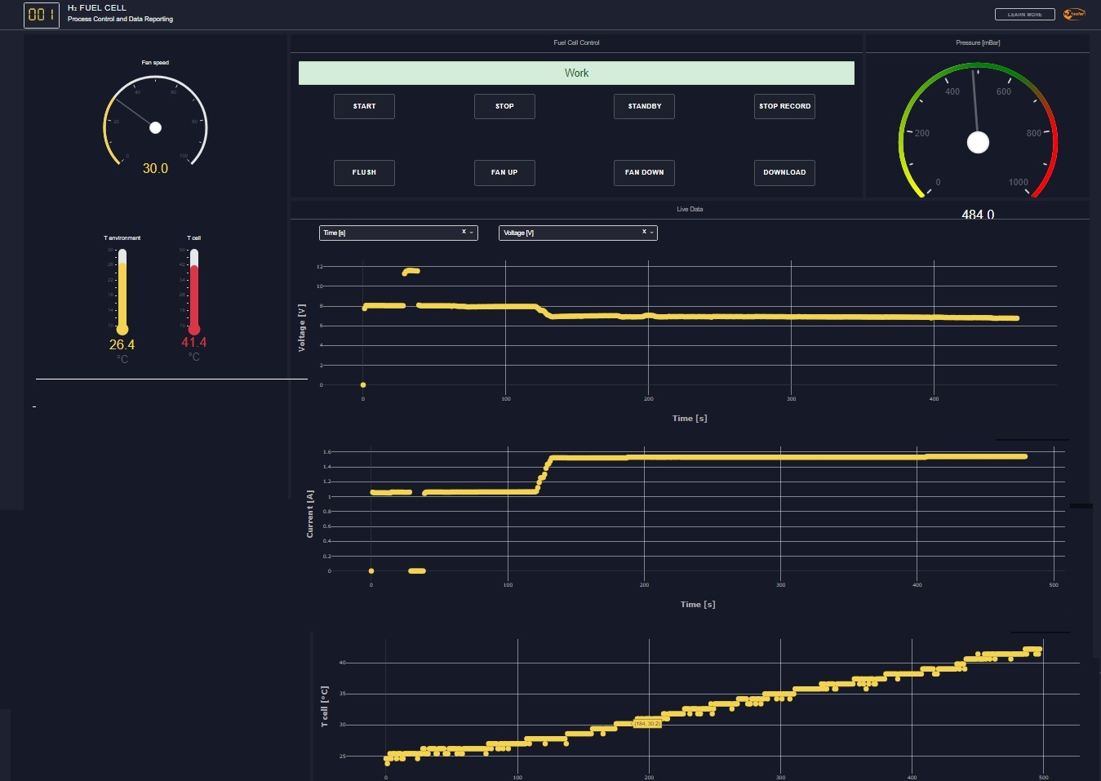
Task: Clear the Voltage [V] dropdown selection
Action: pos(644,232)
